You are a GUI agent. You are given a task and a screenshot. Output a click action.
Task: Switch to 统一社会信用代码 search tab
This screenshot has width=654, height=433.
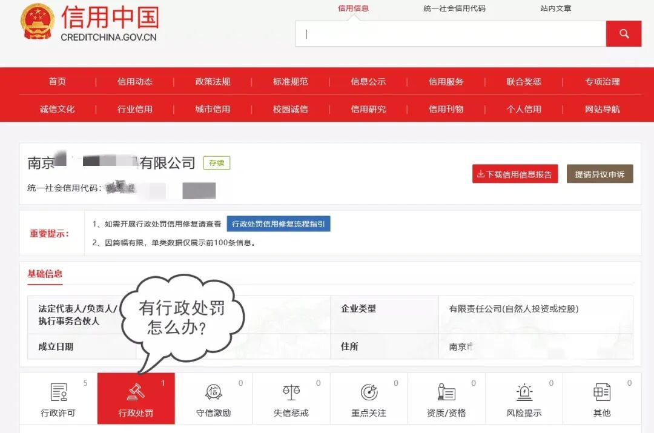pyautogui.click(x=454, y=8)
